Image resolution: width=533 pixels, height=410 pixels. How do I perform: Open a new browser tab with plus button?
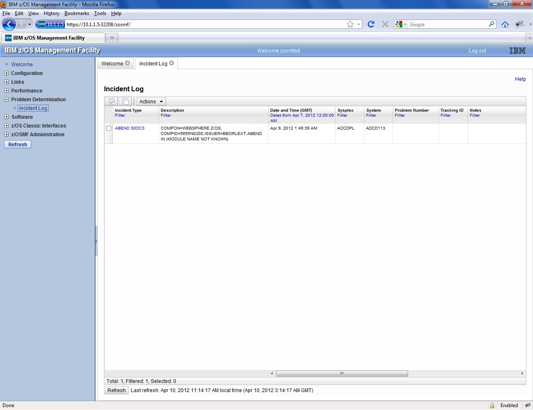pyautogui.click(x=112, y=37)
